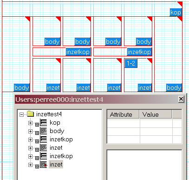Click the small status marker beside body
The image size is (189, 180).
pos(37,133)
